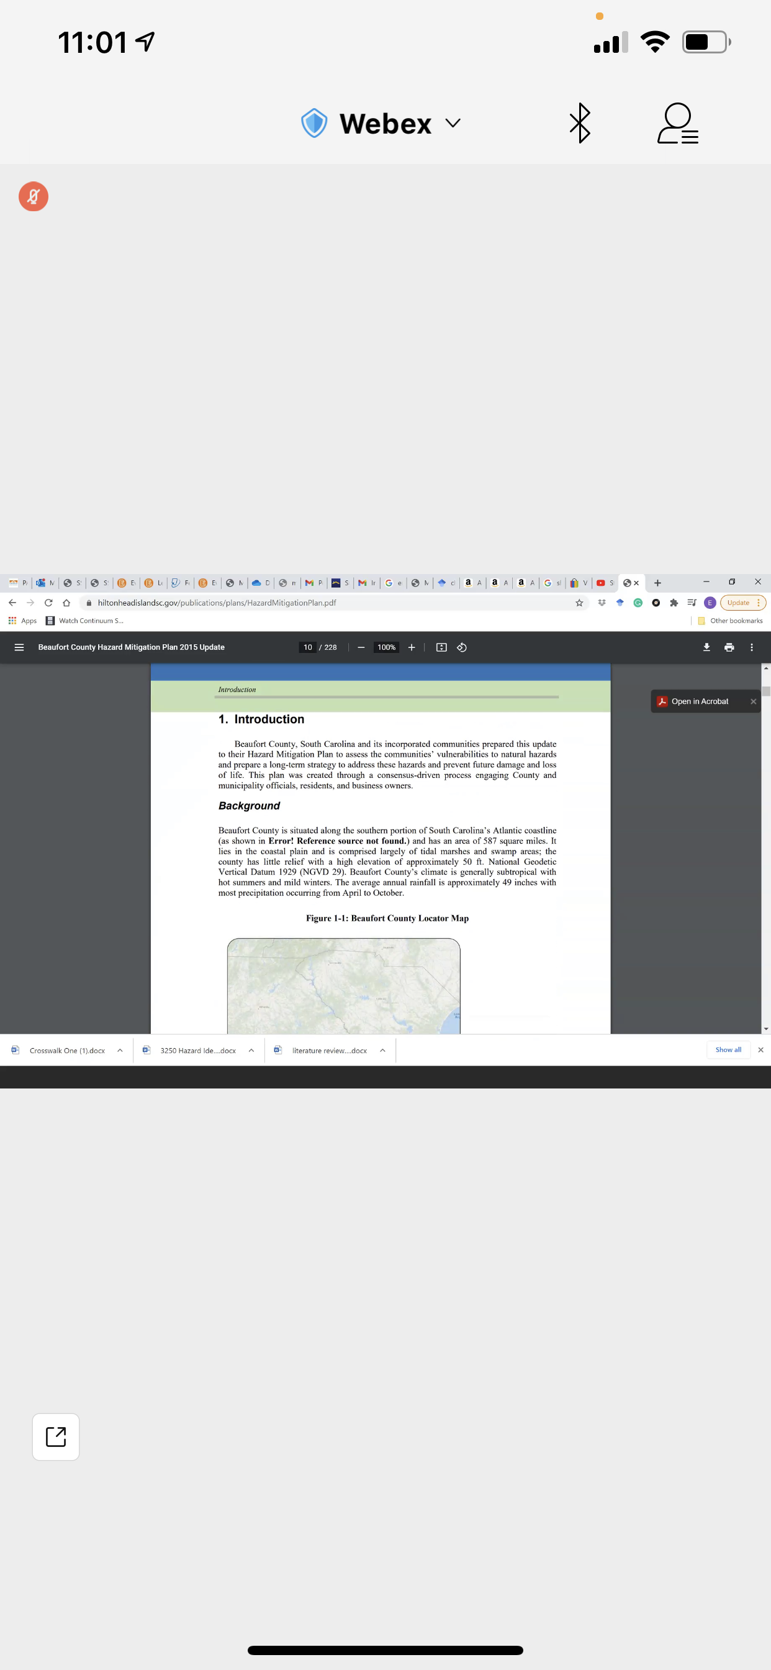Open the PDF viewer three-dot more menu
Screen dimensions: 771x1670
pos(752,647)
